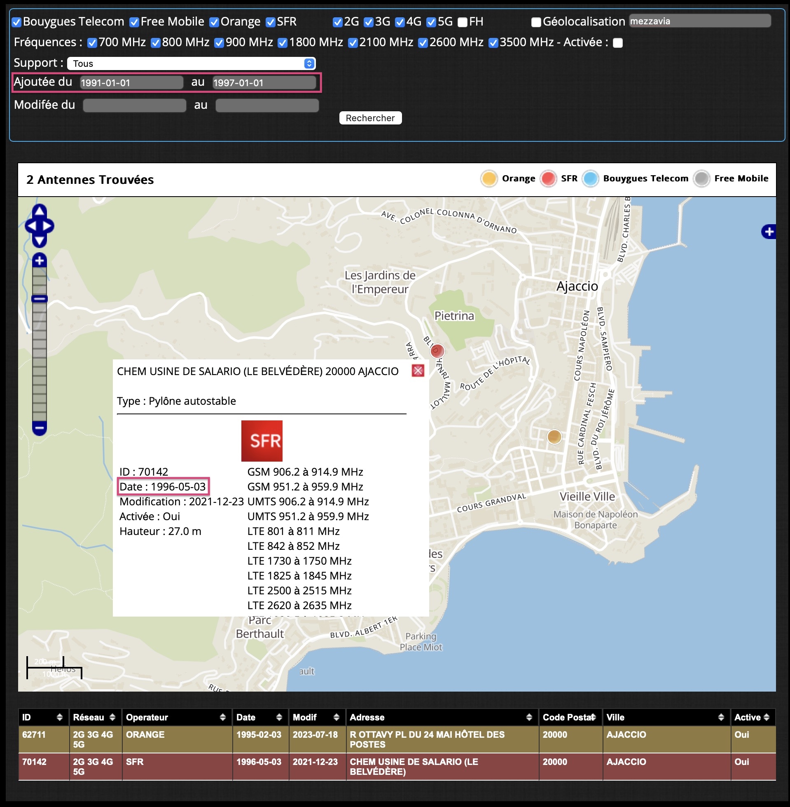Toggle the 4G checkbox

(400, 22)
